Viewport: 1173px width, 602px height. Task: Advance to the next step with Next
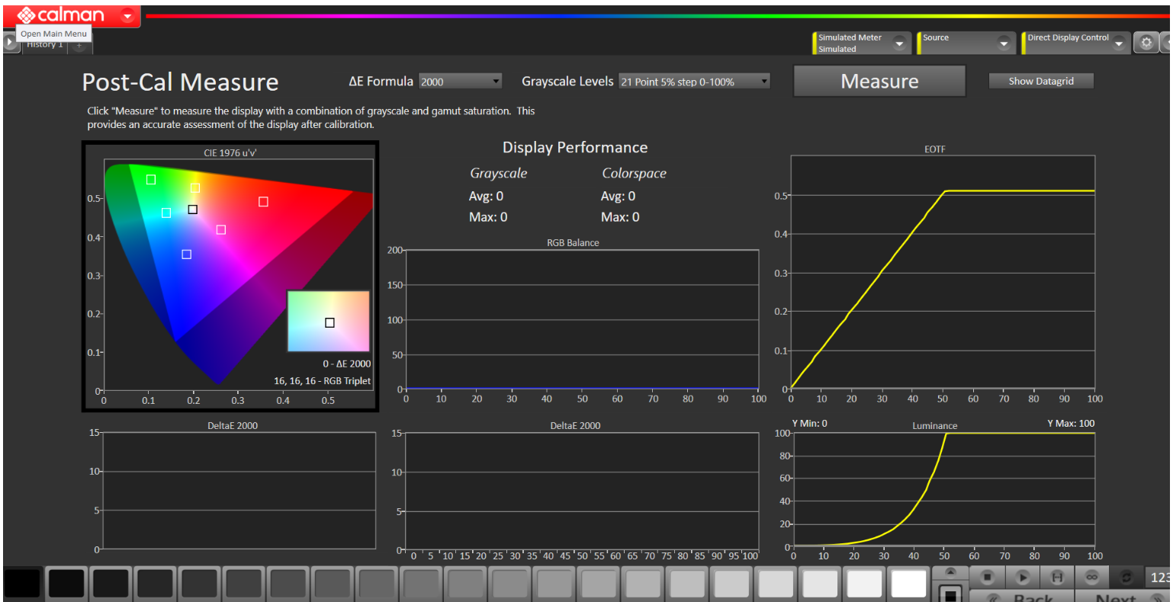[x=1123, y=597]
